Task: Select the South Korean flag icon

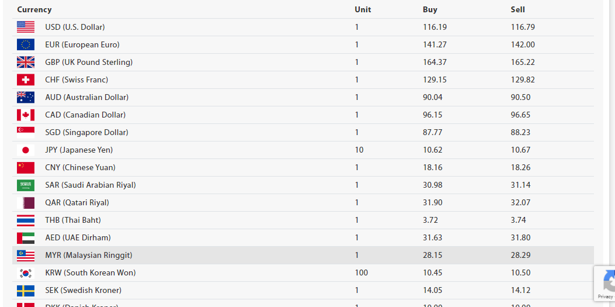Action: tap(26, 272)
